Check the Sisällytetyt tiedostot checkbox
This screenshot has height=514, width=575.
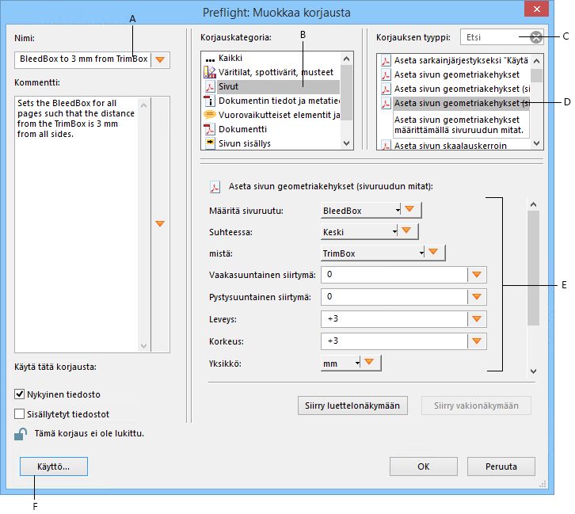(19, 414)
